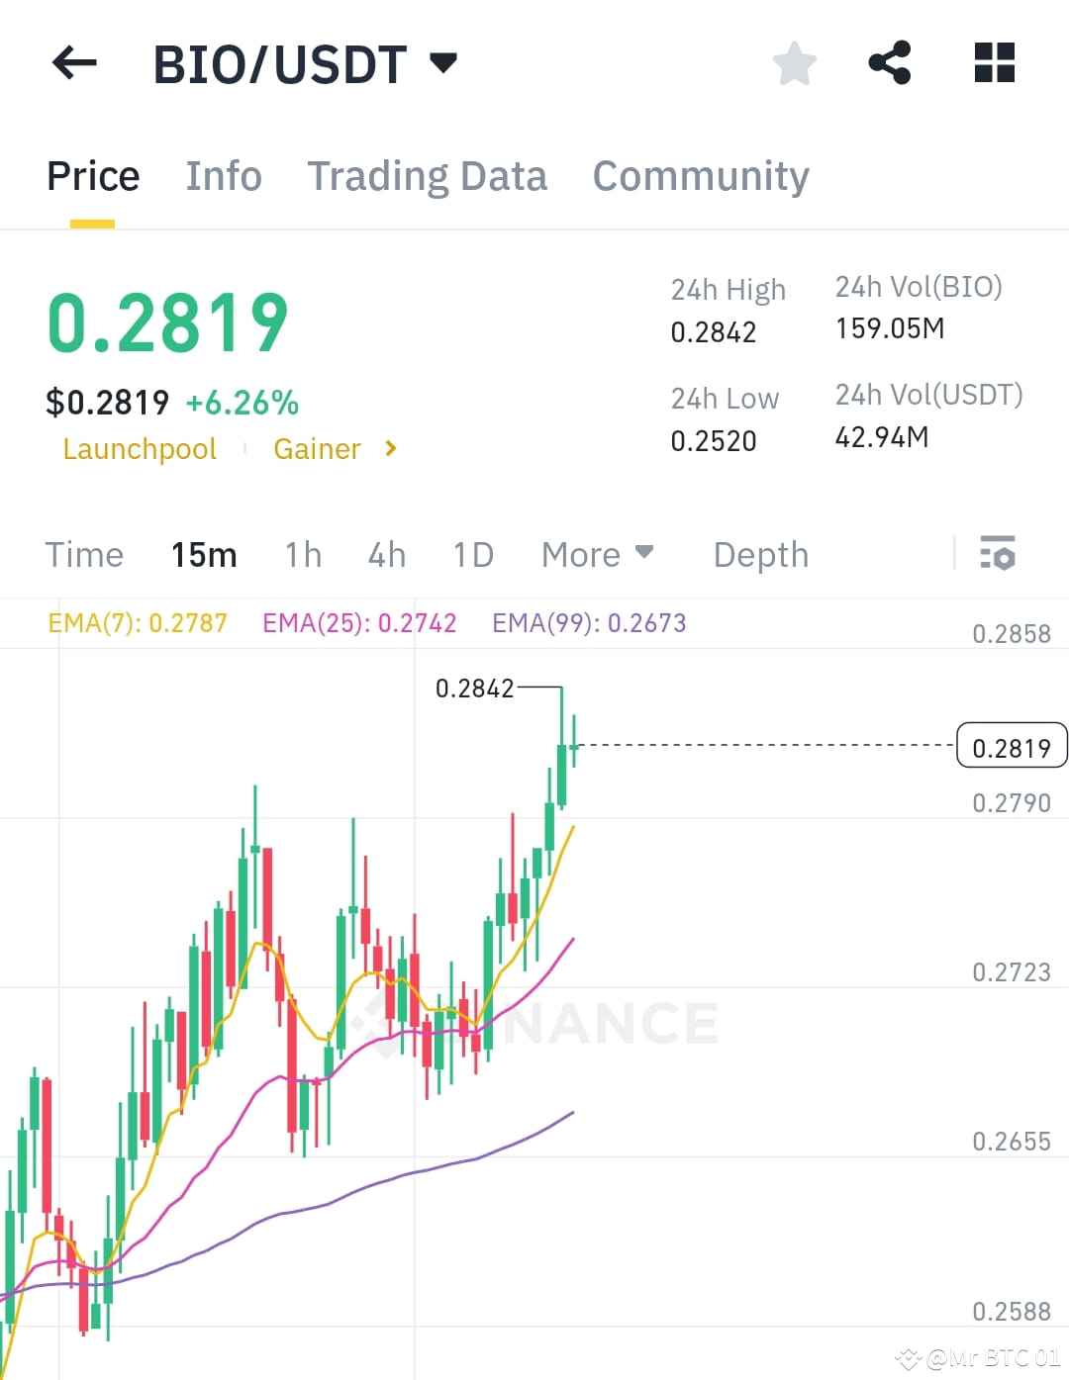1069x1380 pixels.
Task: Select the 1h chart interval
Action: coord(302,555)
